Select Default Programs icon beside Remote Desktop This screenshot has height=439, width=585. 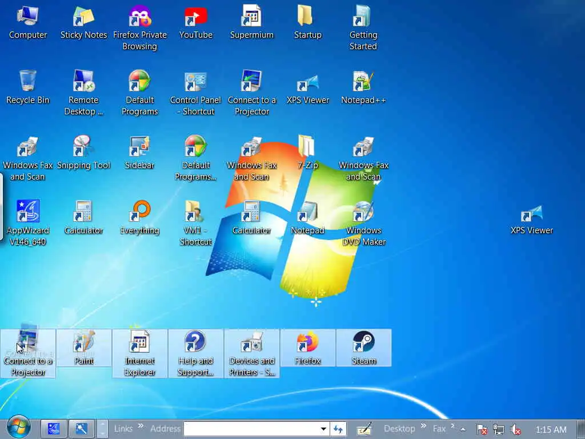point(139,93)
